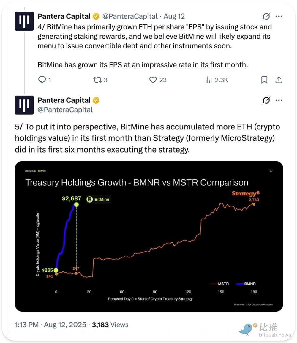Image resolution: width=297 pixels, height=343 pixels.
Task: Like the tweet about BitMine EPS
Action: click(153, 80)
